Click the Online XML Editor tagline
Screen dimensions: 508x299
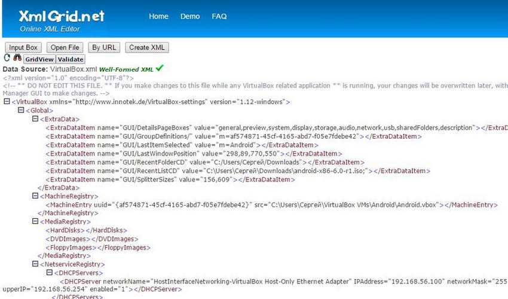[x=50, y=29]
